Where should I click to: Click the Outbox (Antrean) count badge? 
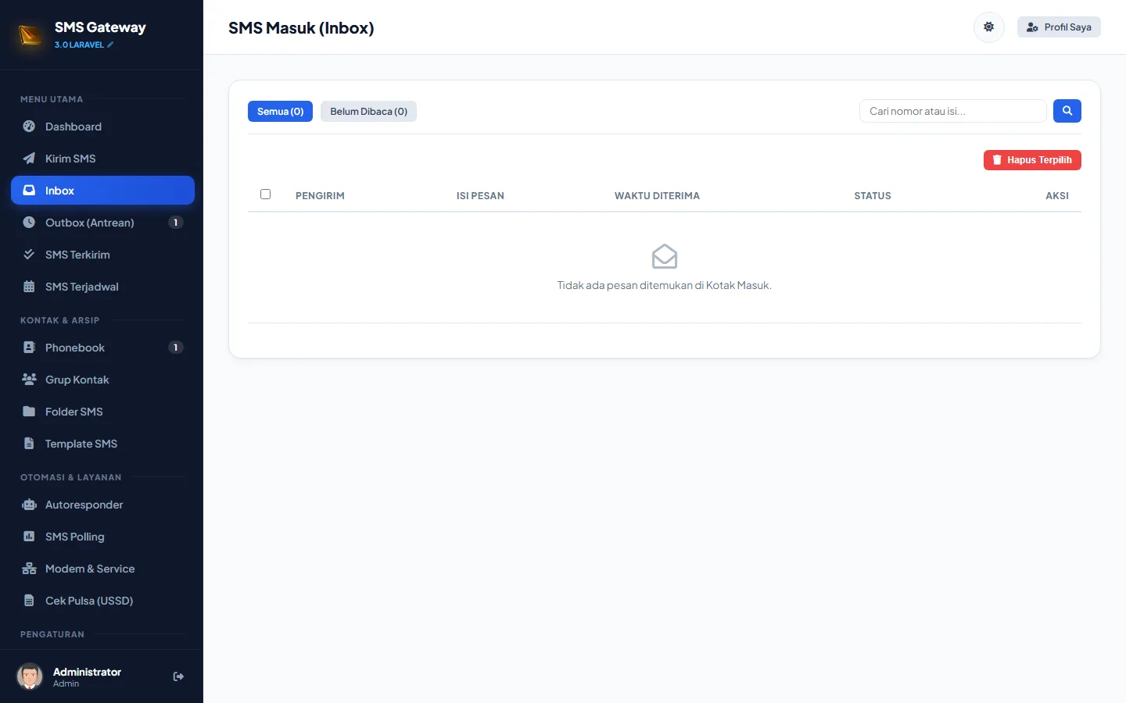point(176,223)
